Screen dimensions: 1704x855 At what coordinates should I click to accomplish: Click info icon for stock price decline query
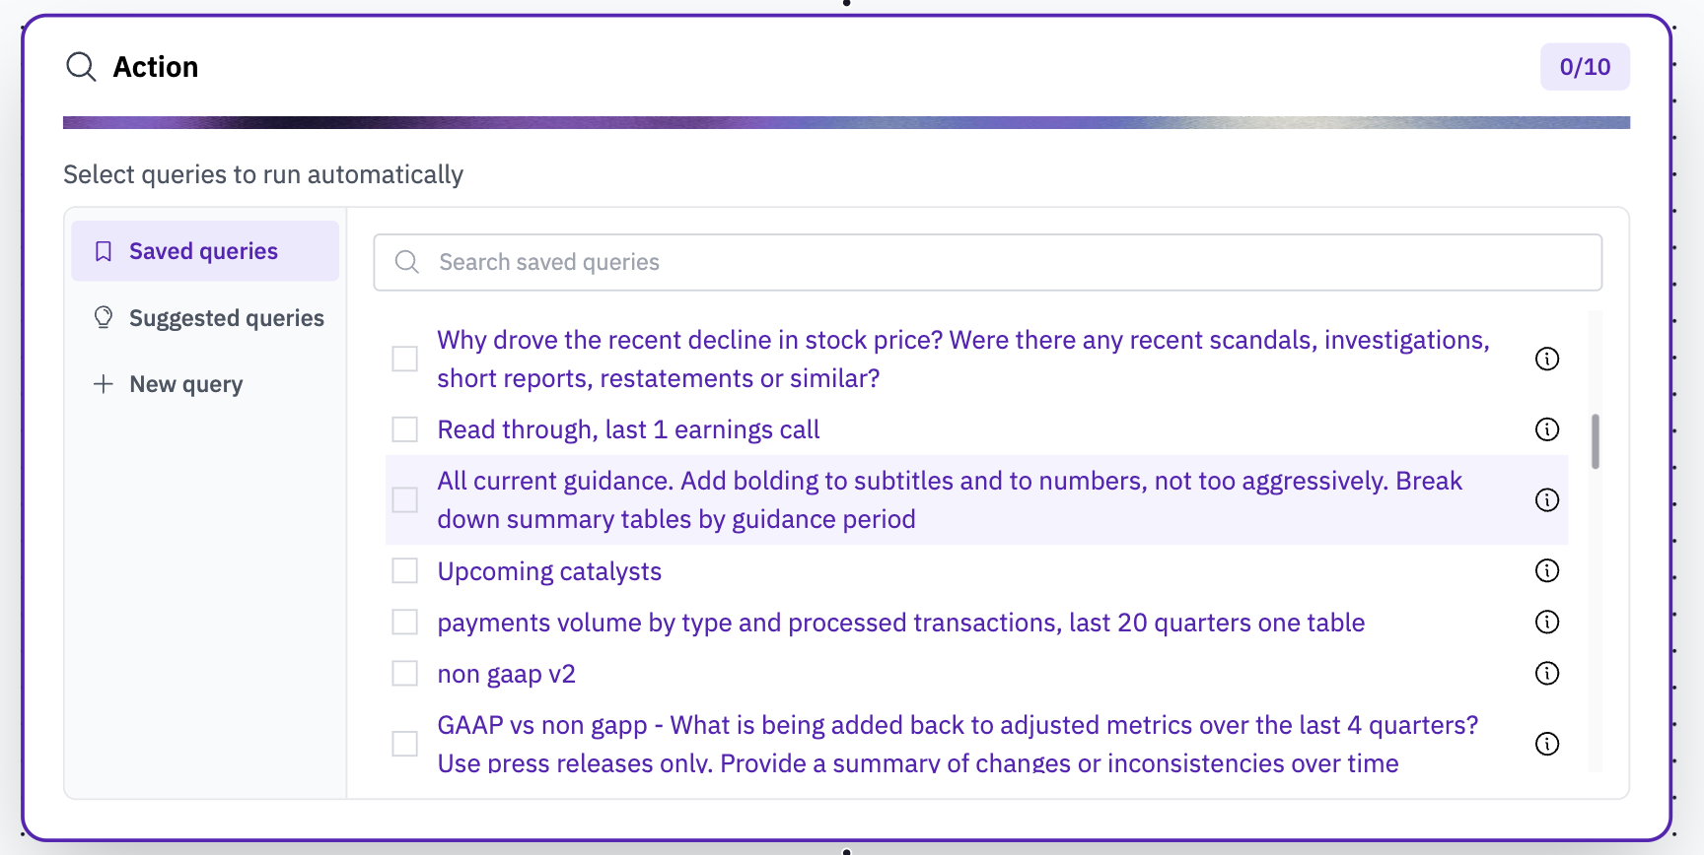(1547, 359)
